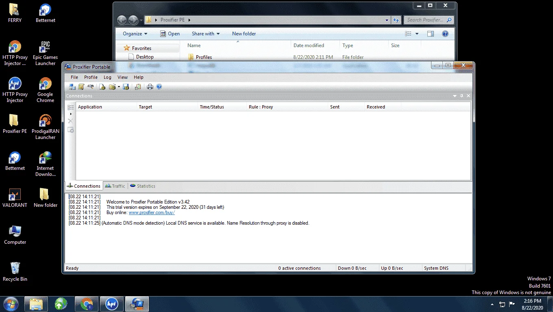Close the Connections pane
This screenshot has width=553, height=312.
pos(468,96)
